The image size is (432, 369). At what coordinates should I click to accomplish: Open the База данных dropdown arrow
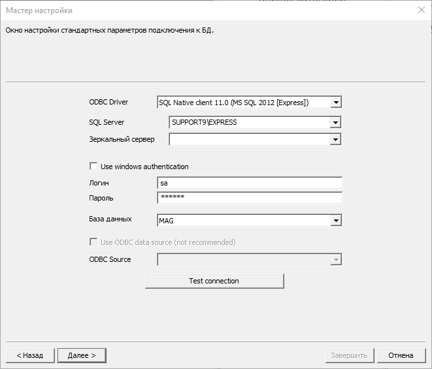(336, 220)
